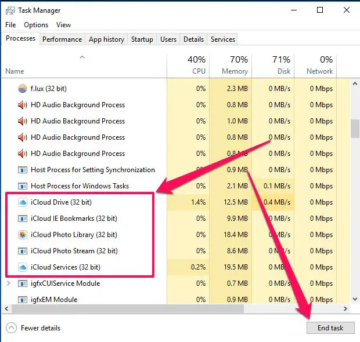
Task: Select iCloud Photo Stream (32 bit) process
Action: coord(74,251)
